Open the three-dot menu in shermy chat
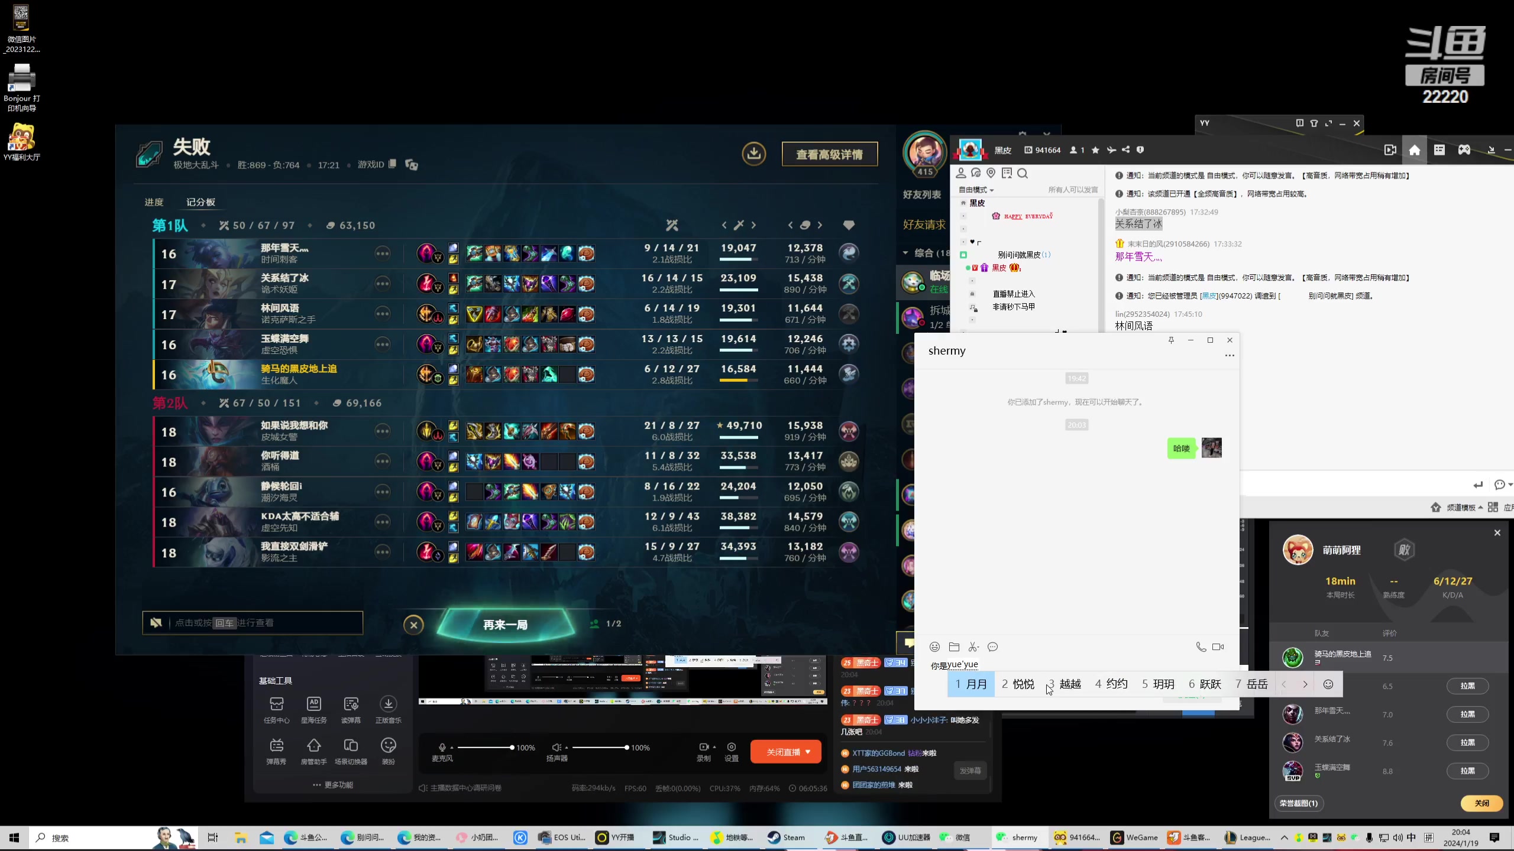Image resolution: width=1514 pixels, height=851 pixels. click(x=1230, y=355)
